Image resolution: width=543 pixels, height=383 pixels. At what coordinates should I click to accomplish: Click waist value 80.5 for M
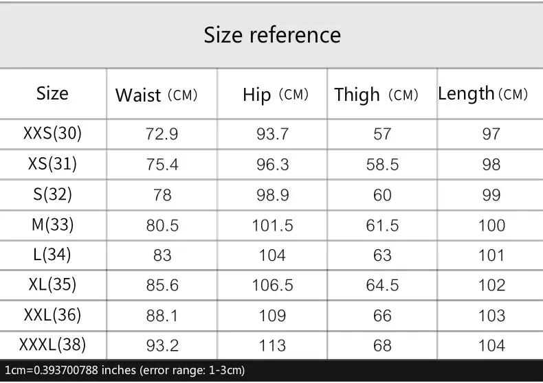coord(162,225)
